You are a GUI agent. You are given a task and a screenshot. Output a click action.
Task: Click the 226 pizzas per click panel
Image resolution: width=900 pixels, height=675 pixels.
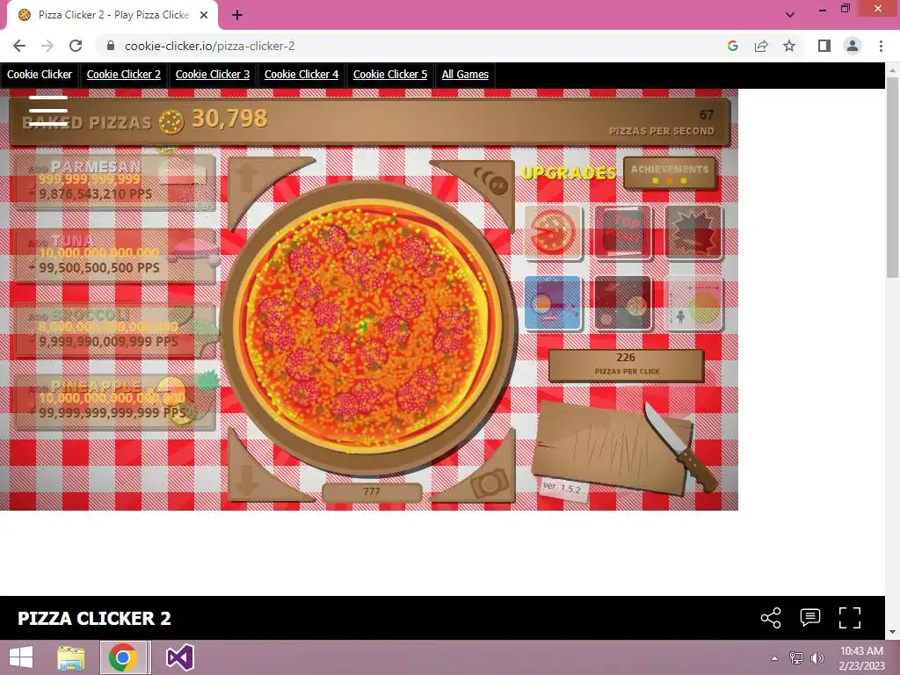pos(626,365)
